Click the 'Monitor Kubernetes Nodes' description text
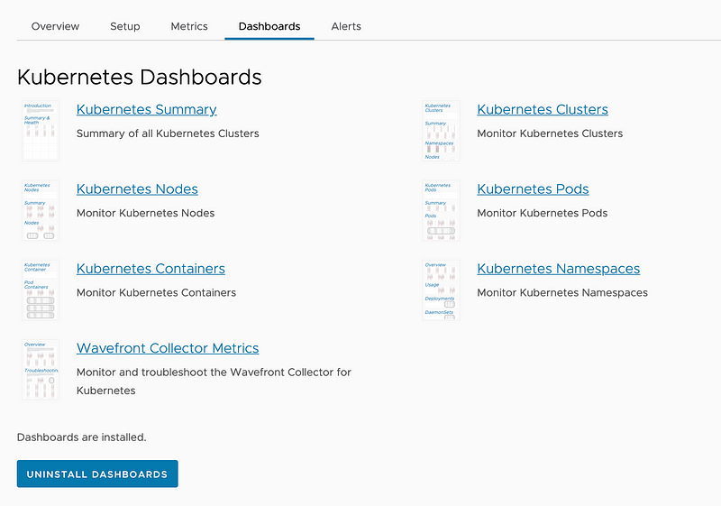Screen dimensions: 721x506 pos(145,213)
